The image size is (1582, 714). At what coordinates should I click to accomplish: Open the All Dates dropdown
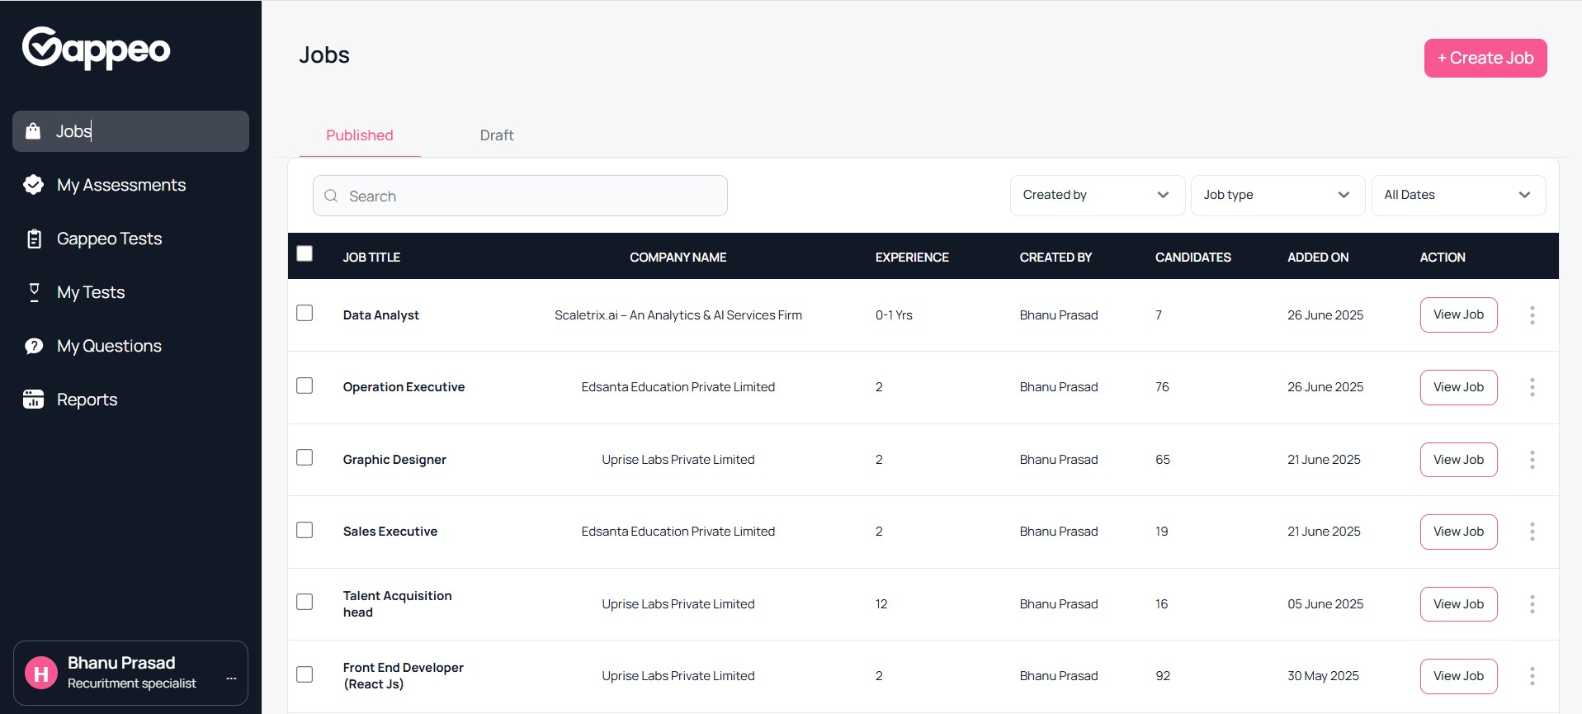coord(1458,196)
